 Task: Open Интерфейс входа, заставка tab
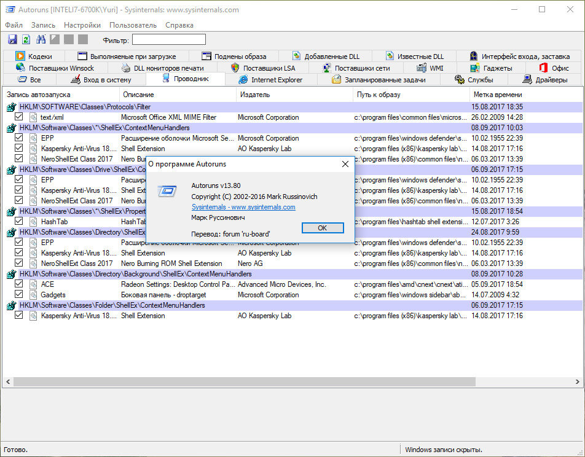pos(519,57)
